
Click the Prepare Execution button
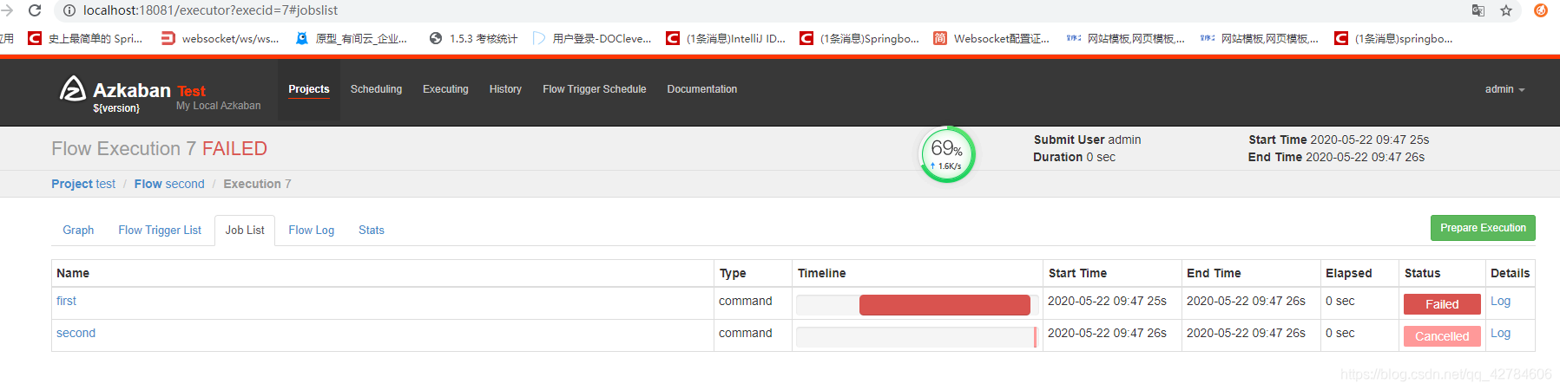coord(1483,228)
